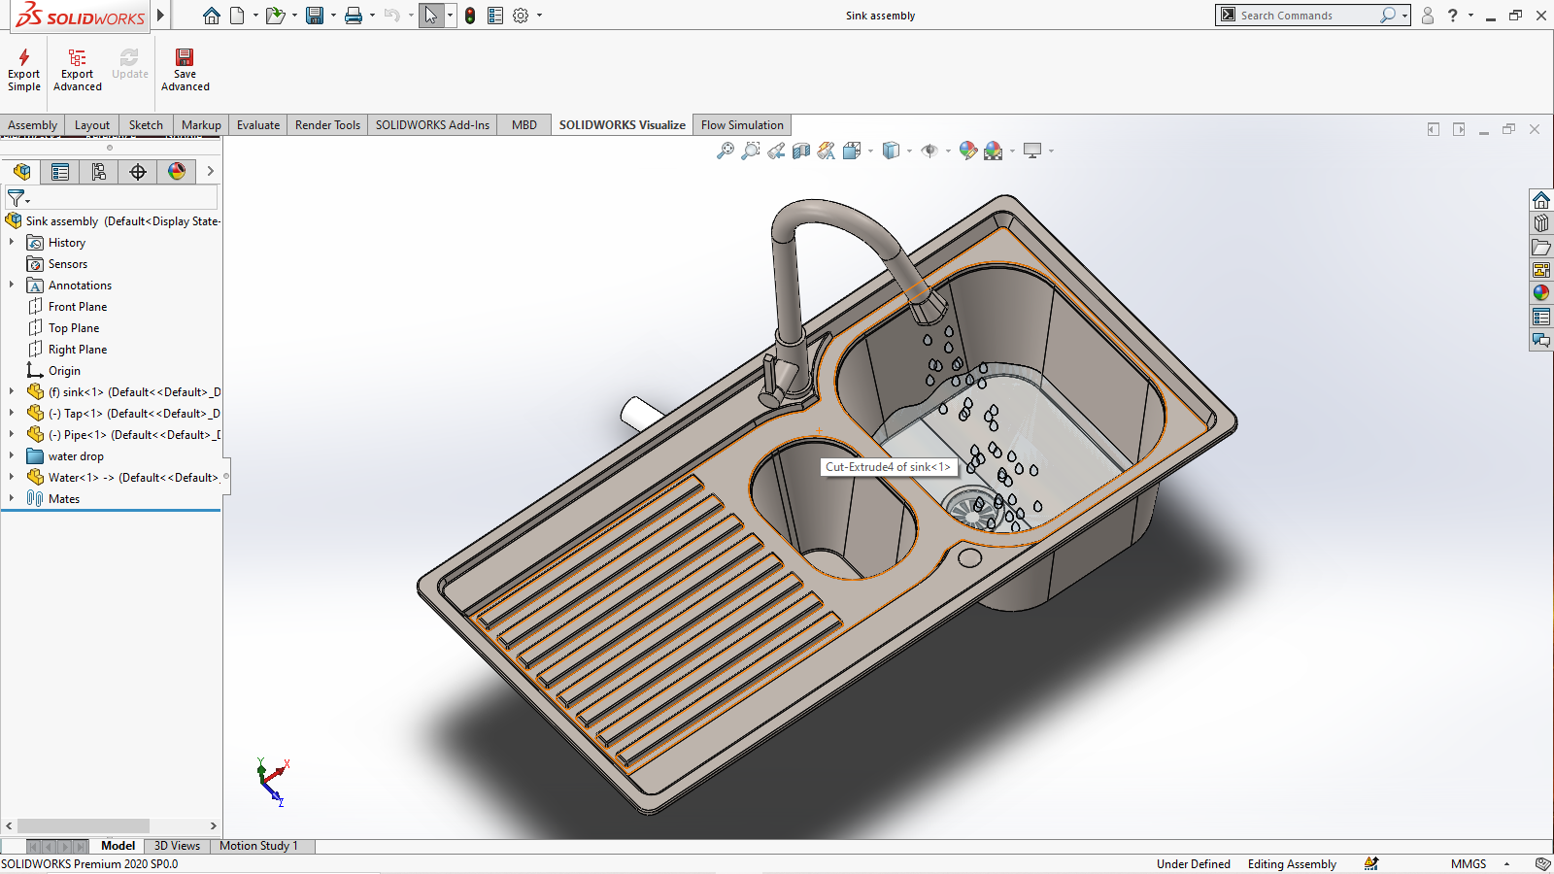Viewport: 1554px width, 874px height.
Task: Click the View Orientation cube icon
Action: point(852,151)
